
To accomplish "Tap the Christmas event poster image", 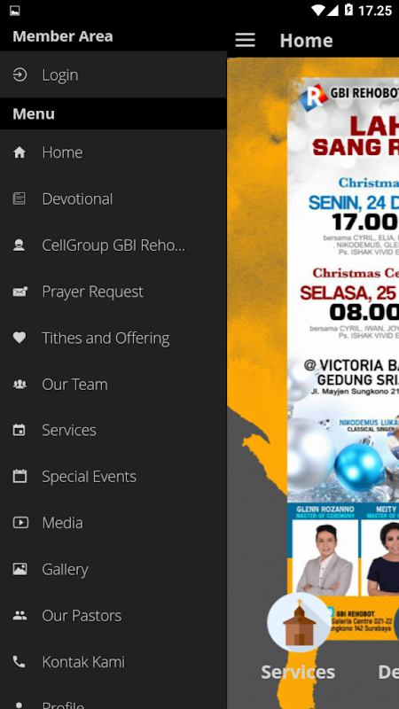I will coord(343,359).
